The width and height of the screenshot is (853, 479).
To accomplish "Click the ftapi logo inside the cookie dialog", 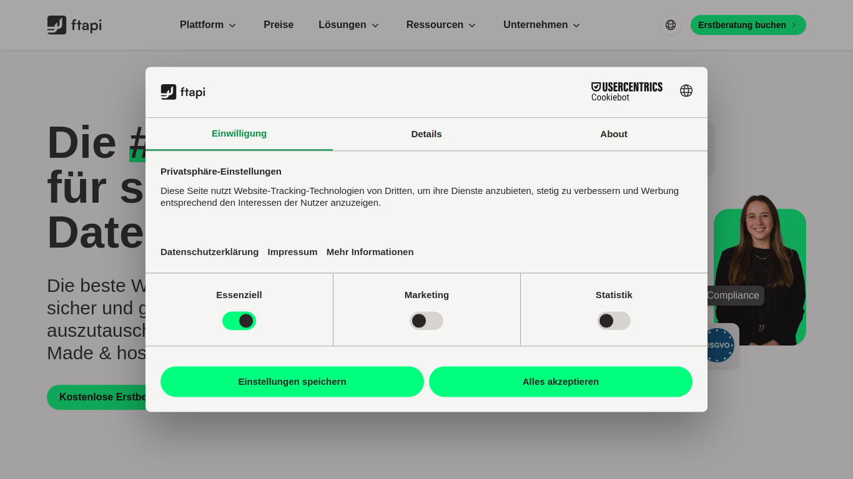I will [x=183, y=92].
